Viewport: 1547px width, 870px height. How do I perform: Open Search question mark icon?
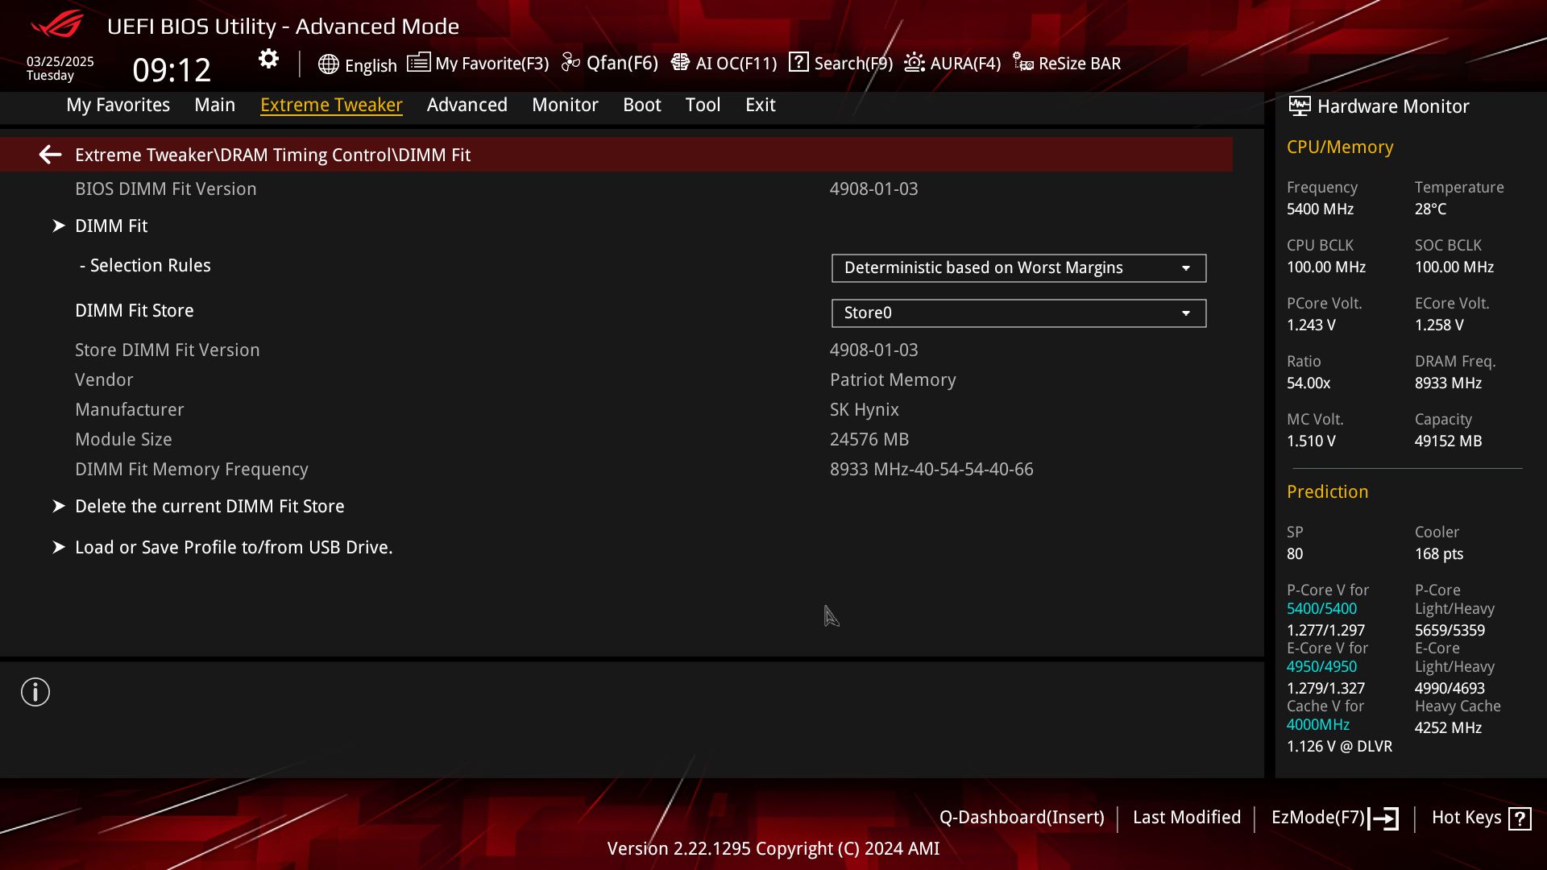pyautogui.click(x=798, y=62)
